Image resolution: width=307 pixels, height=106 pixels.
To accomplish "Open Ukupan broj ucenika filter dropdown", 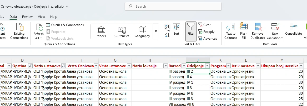I will pyautogui.click(x=301, y=66).
